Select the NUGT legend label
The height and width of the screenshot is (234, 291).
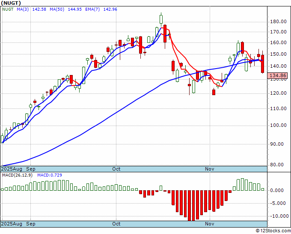8,9
